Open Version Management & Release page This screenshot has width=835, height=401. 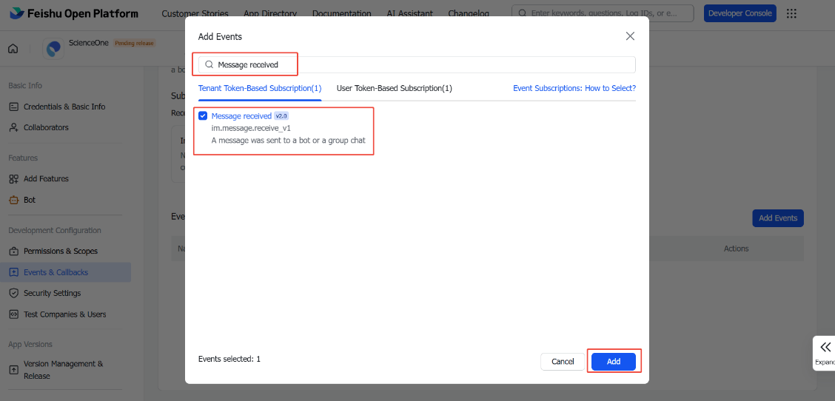click(x=64, y=370)
